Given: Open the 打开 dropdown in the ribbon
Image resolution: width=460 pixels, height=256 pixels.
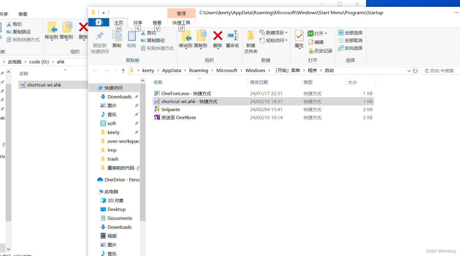Looking at the screenshot, I should pos(317,33).
